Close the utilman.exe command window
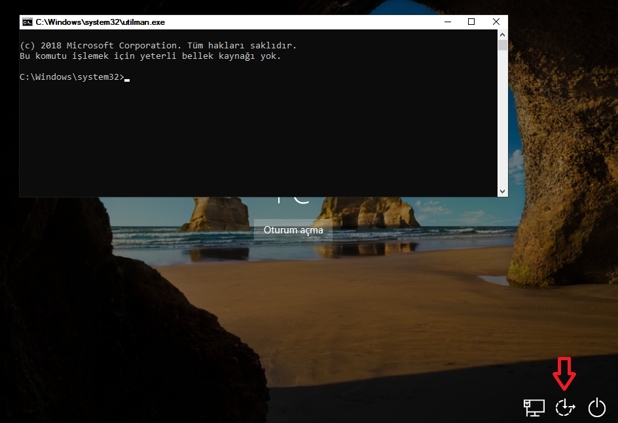The height and width of the screenshot is (423, 618). pos(496,22)
